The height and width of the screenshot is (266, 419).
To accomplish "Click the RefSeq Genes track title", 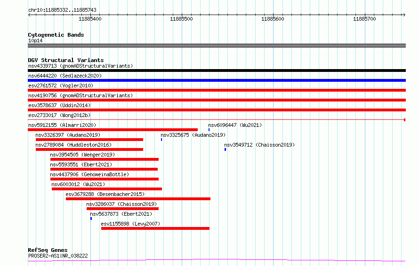I will [x=48, y=250].
